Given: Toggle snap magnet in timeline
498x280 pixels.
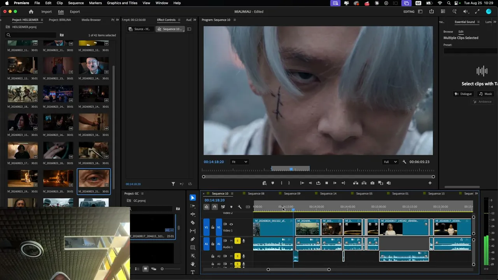Looking at the screenshot, I should coord(214,207).
